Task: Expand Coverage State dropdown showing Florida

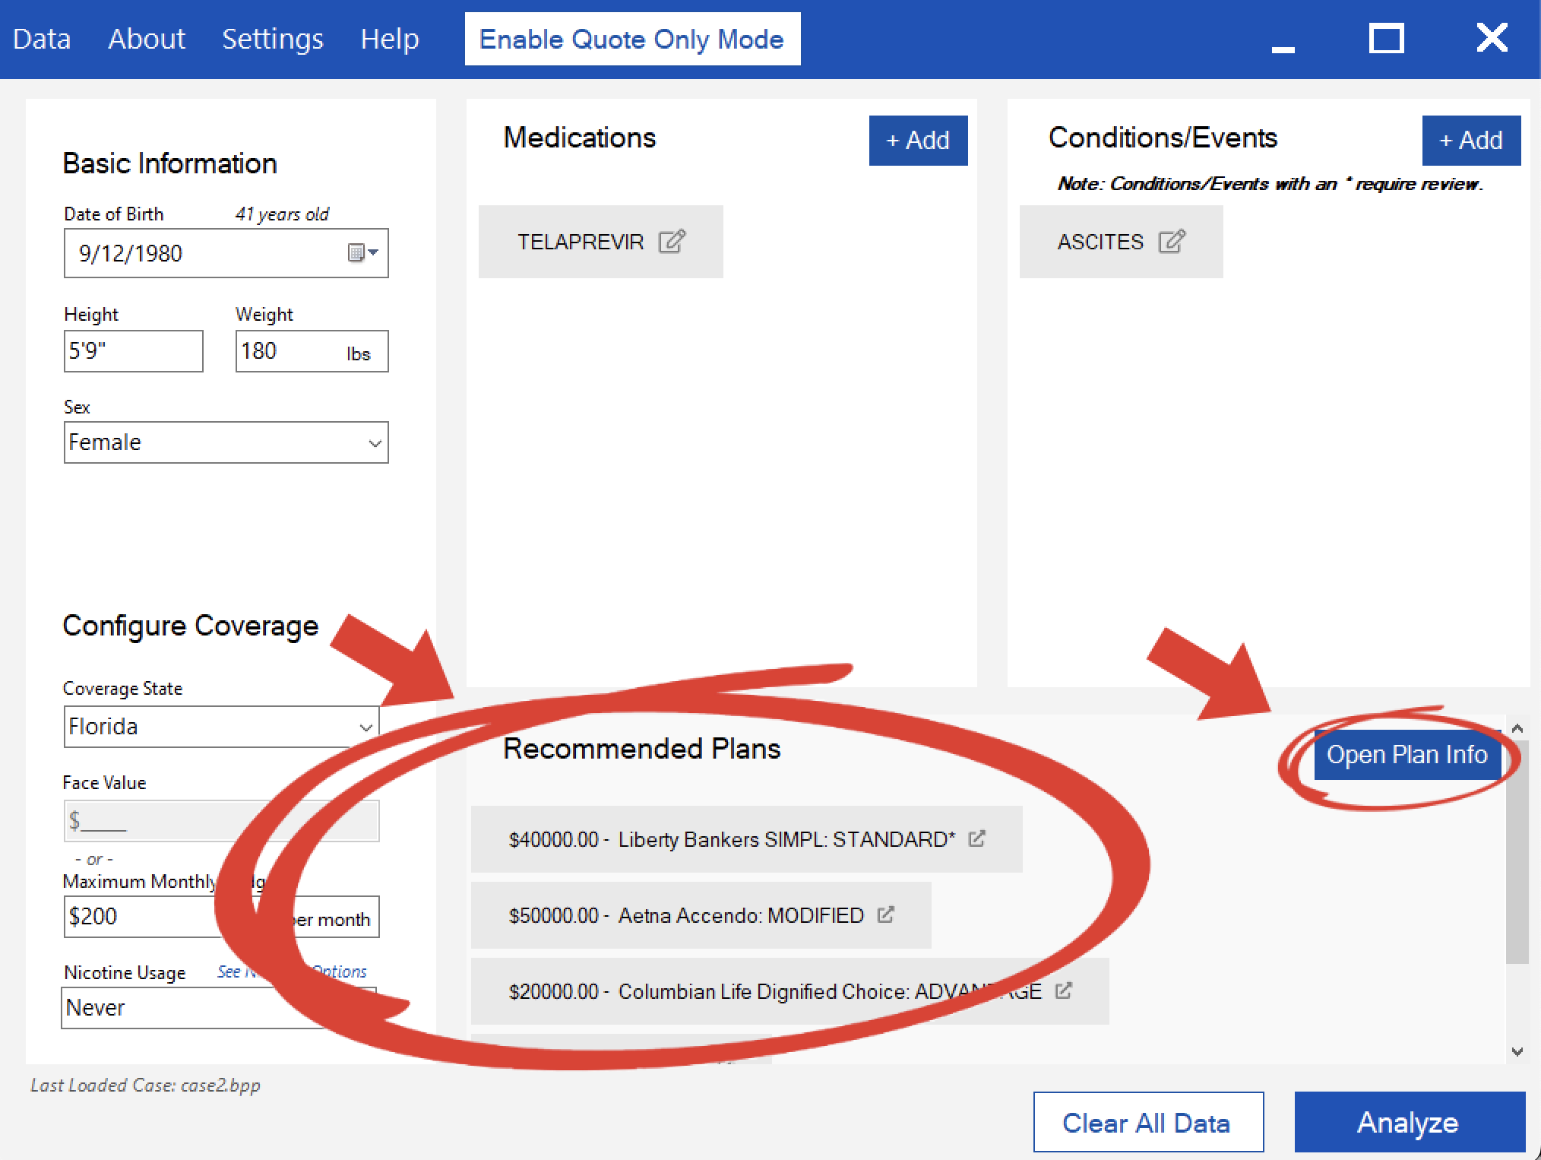Action: [365, 727]
